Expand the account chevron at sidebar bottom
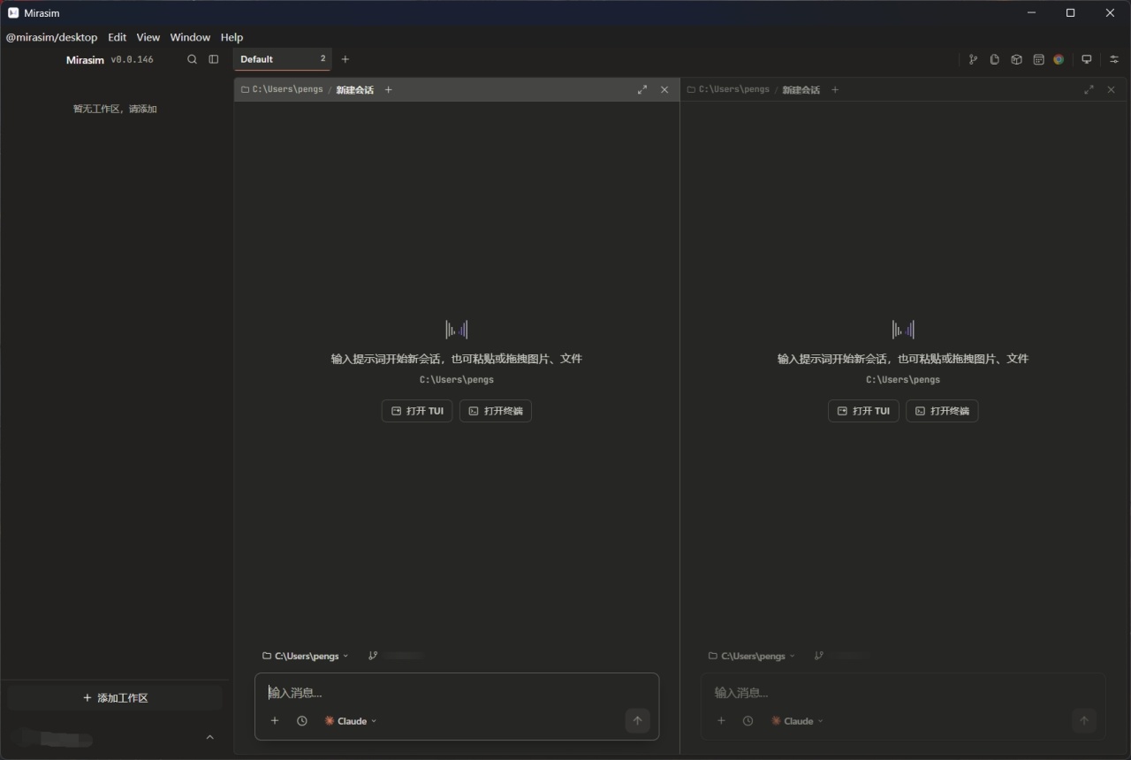 (x=209, y=737)
